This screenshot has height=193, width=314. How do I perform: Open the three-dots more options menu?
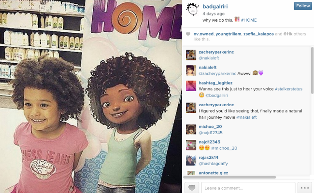[305, 188]
